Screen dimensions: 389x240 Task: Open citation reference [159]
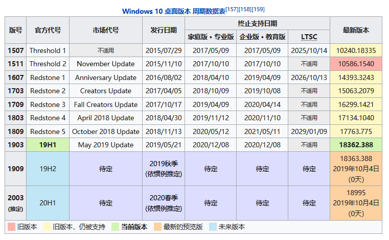(x=258, y=9)
